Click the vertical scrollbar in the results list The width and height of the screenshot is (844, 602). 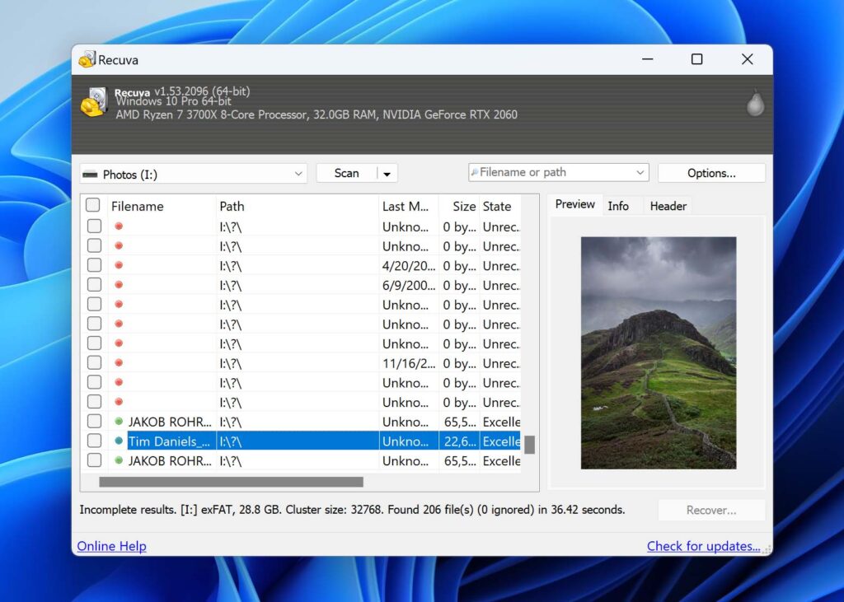point(530,445)
